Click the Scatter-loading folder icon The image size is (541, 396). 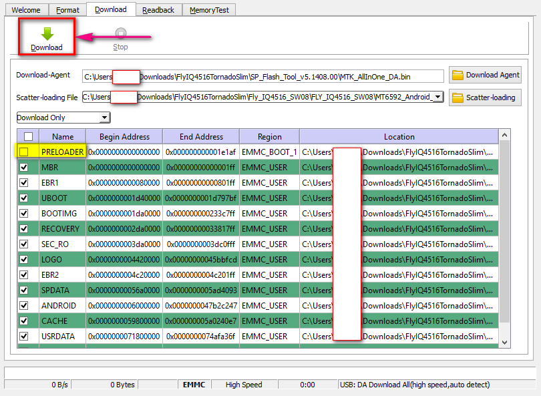tap(458, 97)
